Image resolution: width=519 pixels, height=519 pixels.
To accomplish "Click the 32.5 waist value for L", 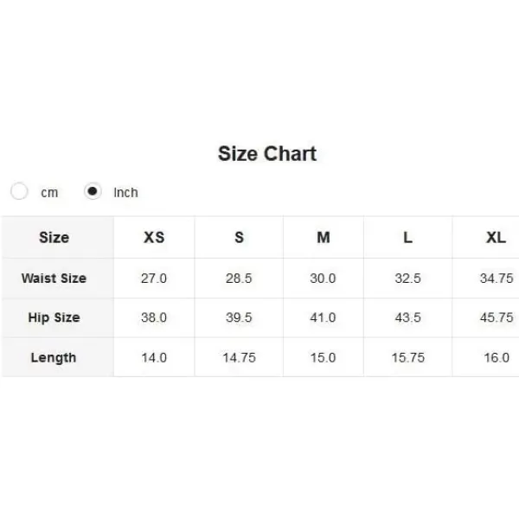I will (x=407, y=279).
